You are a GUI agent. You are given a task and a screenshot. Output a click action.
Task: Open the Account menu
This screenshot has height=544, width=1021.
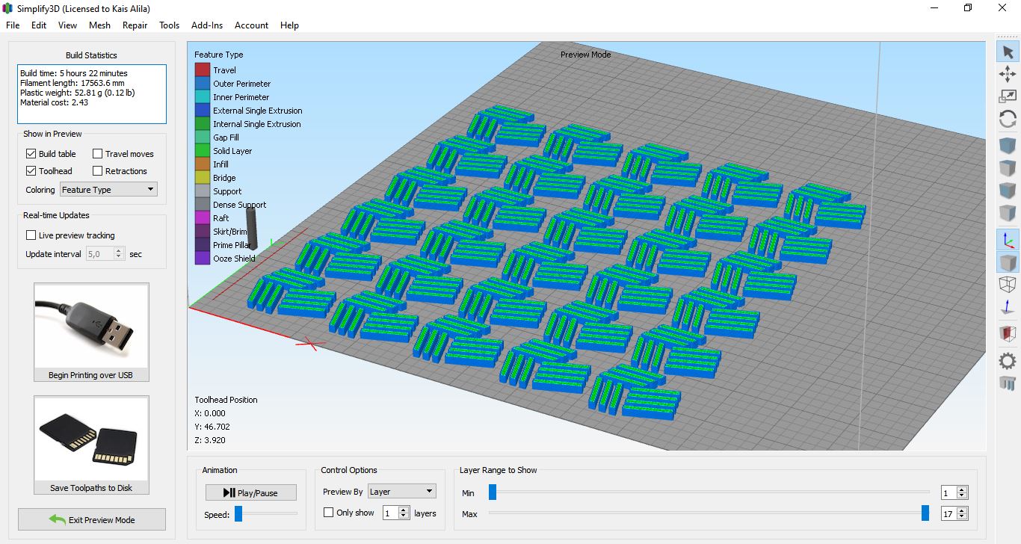tap(251, 25)
